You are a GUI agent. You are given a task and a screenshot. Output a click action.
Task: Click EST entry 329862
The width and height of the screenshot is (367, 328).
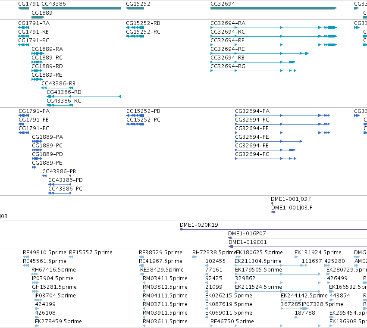coord(245,278)
